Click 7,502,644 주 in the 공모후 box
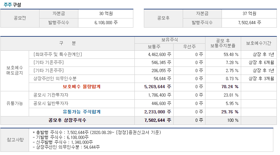 coord(249,23)
